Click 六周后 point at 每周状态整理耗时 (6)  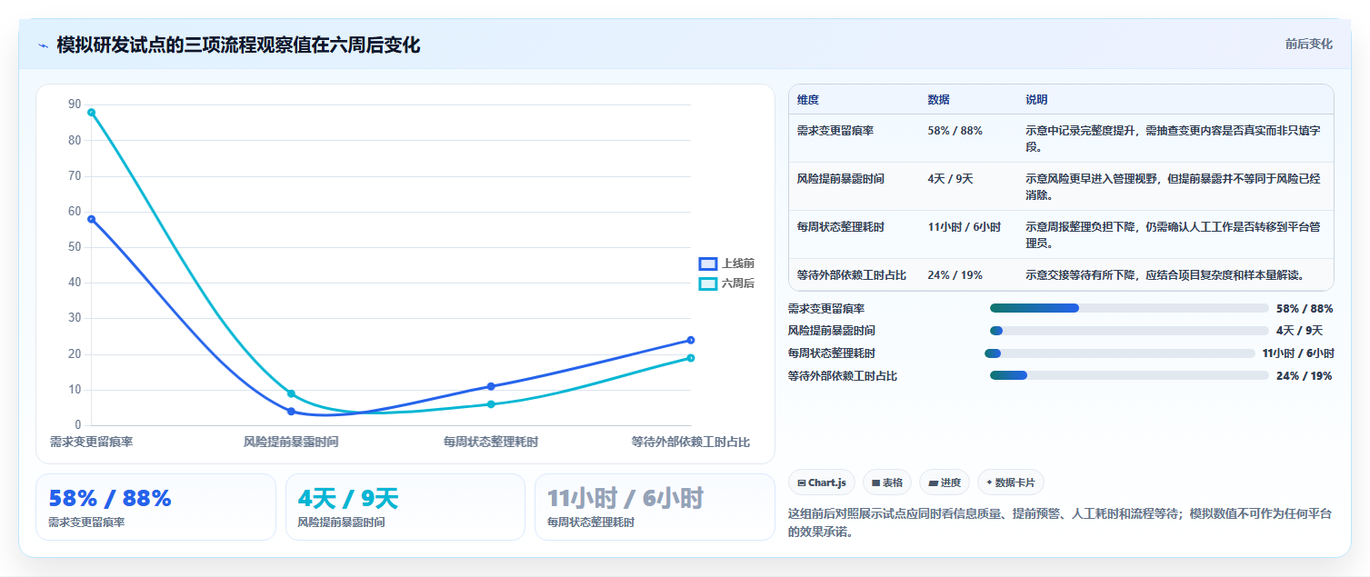491,404
